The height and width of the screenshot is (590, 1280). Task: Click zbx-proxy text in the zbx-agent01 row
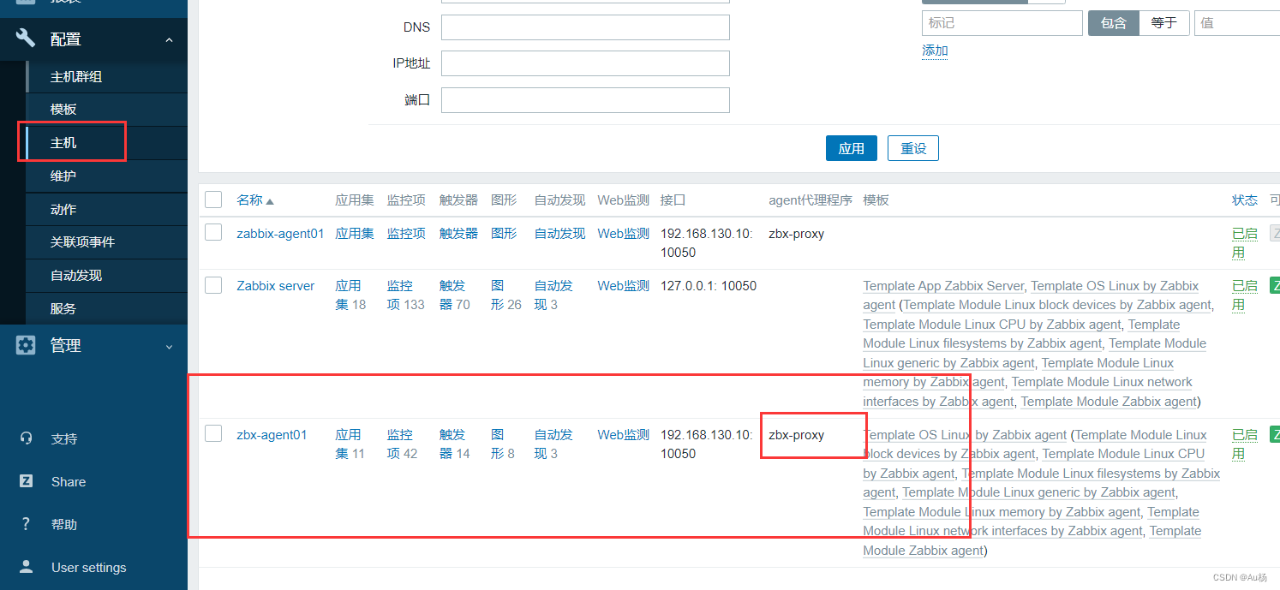pos(796,434)
